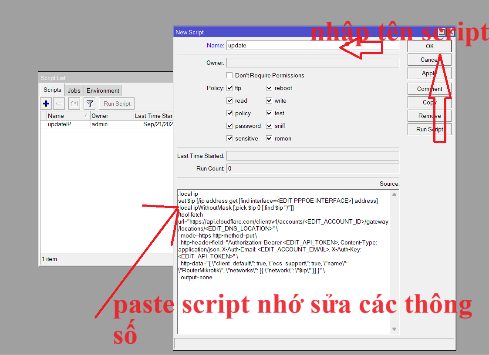489x355 pixels.
Task: Sort by Last Time Started column header
Action: pyautogui.click(x=153, y=116)
